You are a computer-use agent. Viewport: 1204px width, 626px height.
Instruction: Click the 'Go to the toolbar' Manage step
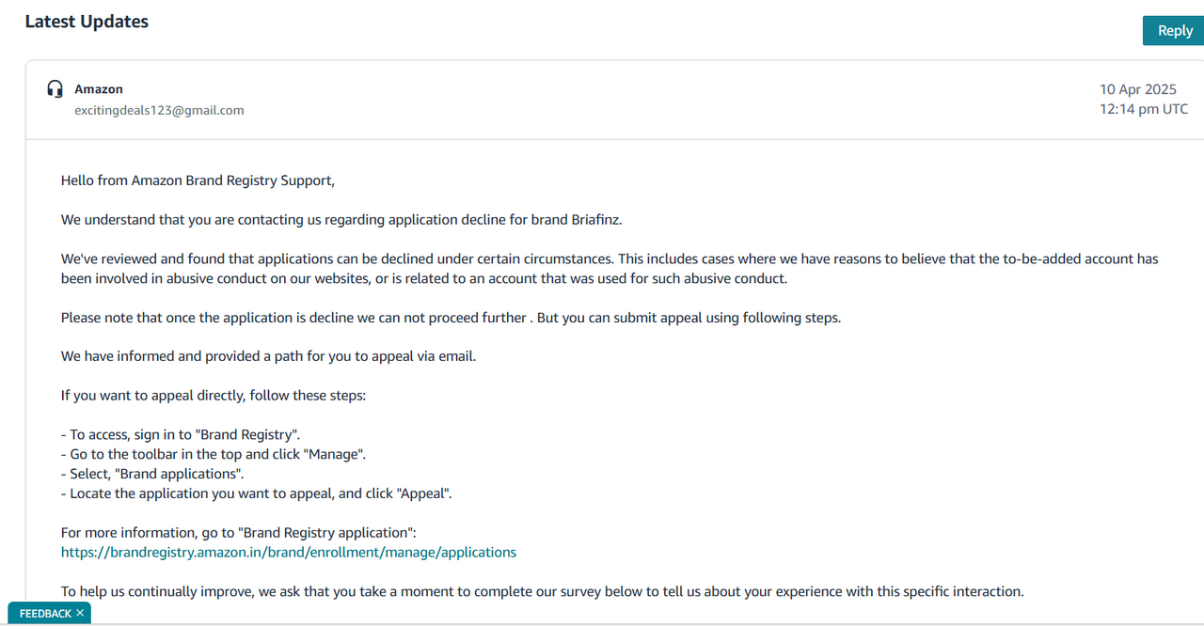coord(214,454)
